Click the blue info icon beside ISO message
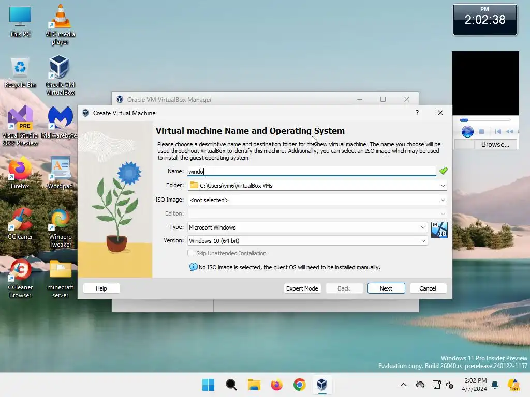530x397 pixels. (194, 267)
